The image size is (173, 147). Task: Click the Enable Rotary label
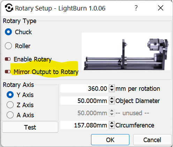click(x=33, y=59)
